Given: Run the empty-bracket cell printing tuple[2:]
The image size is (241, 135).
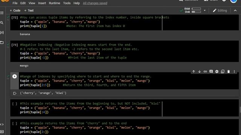Looking at the screenshot, I should (x=15, y=123).
